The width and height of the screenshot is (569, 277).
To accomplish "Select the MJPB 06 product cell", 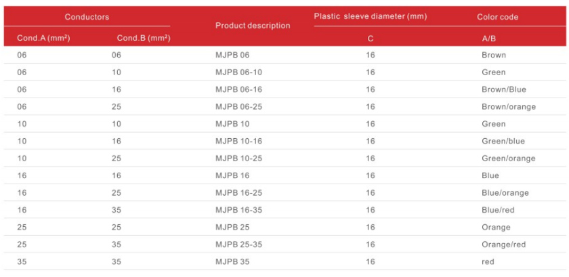I will click(x=232, y=55).
